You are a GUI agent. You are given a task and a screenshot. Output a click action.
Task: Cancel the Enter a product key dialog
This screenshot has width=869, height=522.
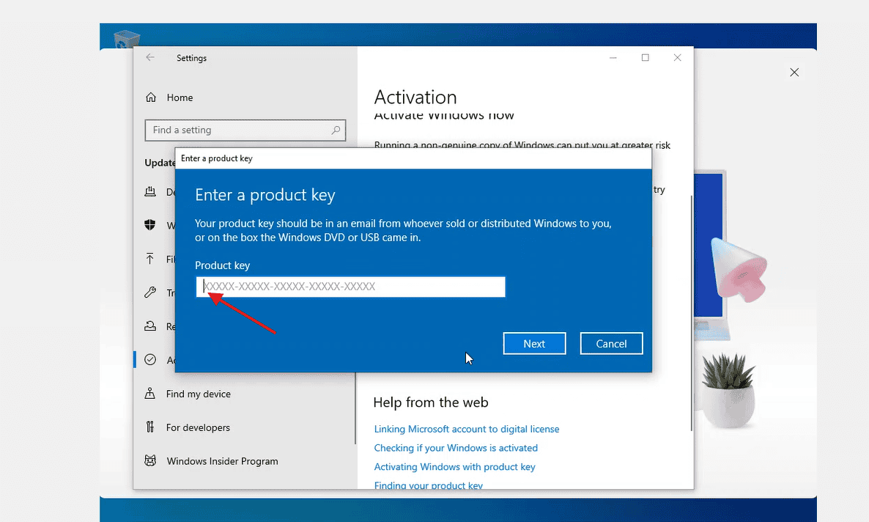click(611, 344)
